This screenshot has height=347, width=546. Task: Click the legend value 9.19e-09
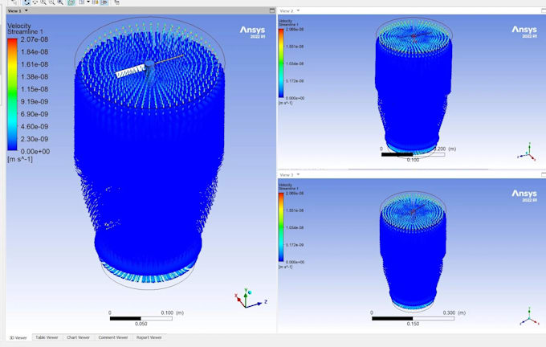click(x=34, y=102)
